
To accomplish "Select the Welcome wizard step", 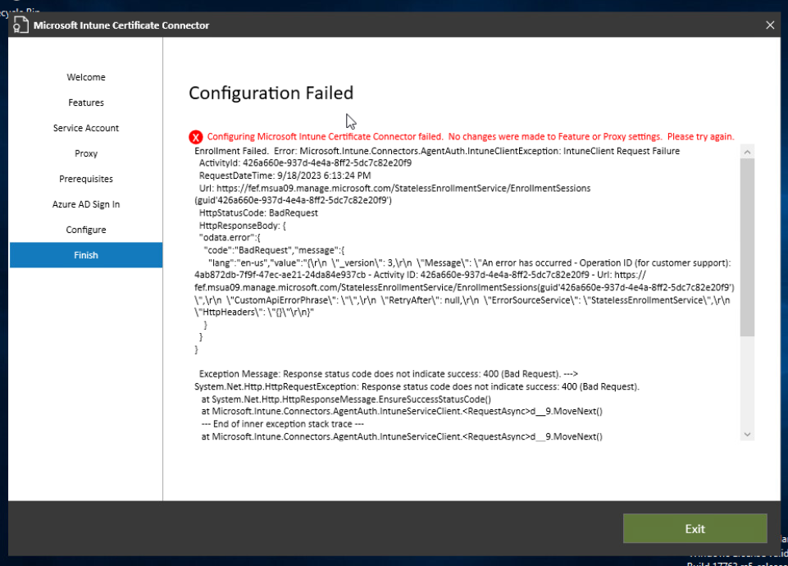I will click(x=85, y=76).
